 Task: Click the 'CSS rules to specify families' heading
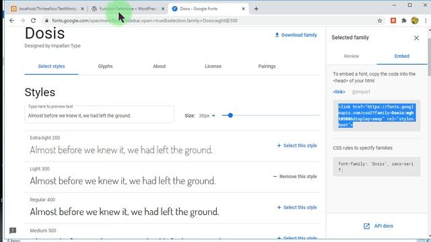(x=362, y=148)
